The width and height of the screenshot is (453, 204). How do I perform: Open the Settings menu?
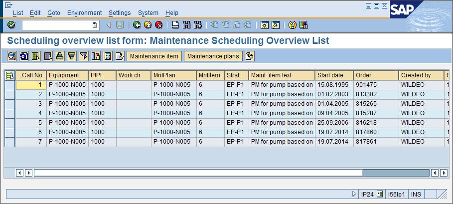[x=120, y=12]
